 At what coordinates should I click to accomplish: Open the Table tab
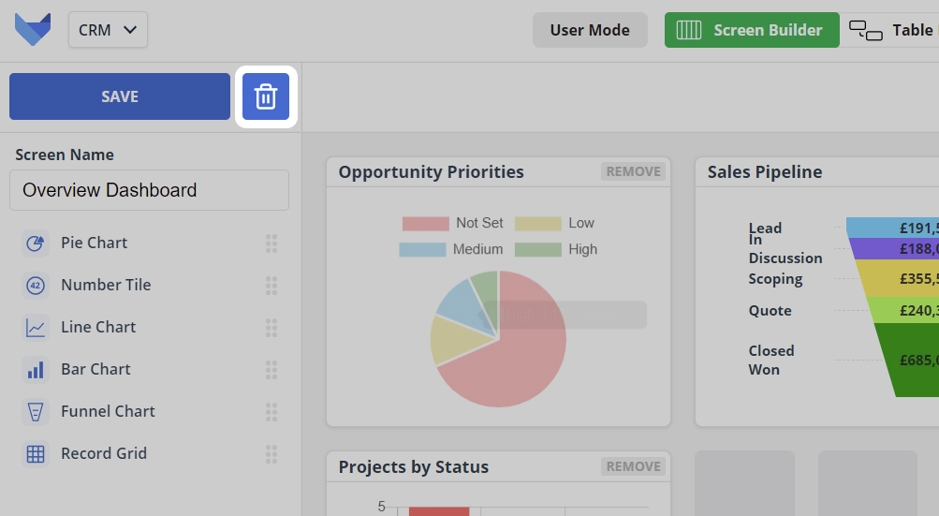892,30
